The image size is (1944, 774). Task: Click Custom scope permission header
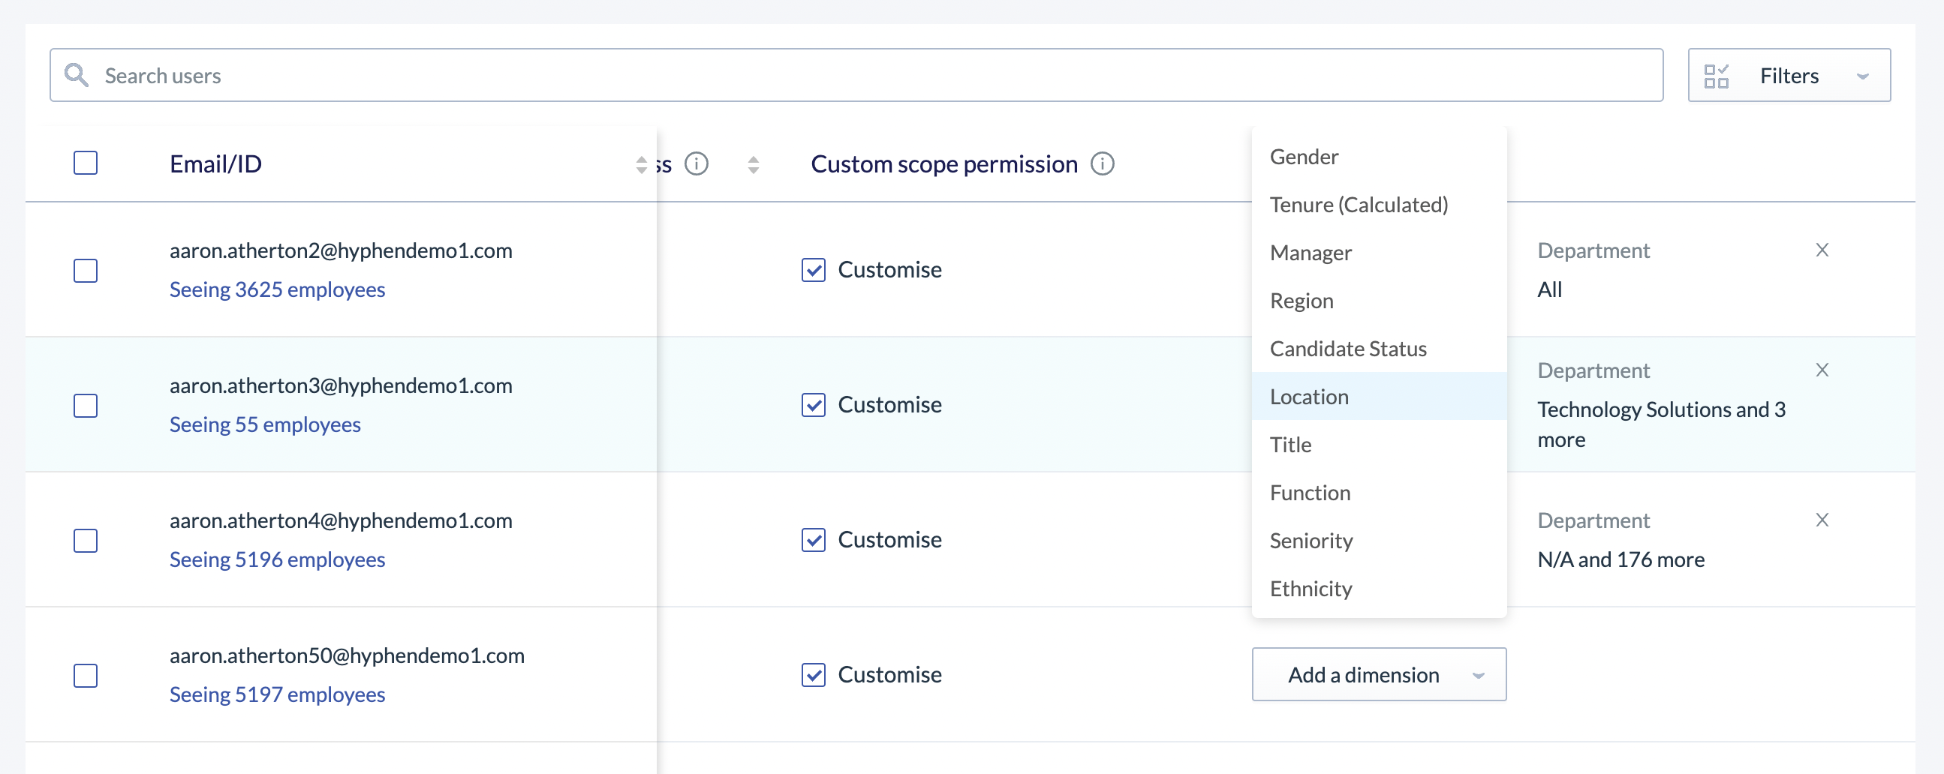click(944, 163)
